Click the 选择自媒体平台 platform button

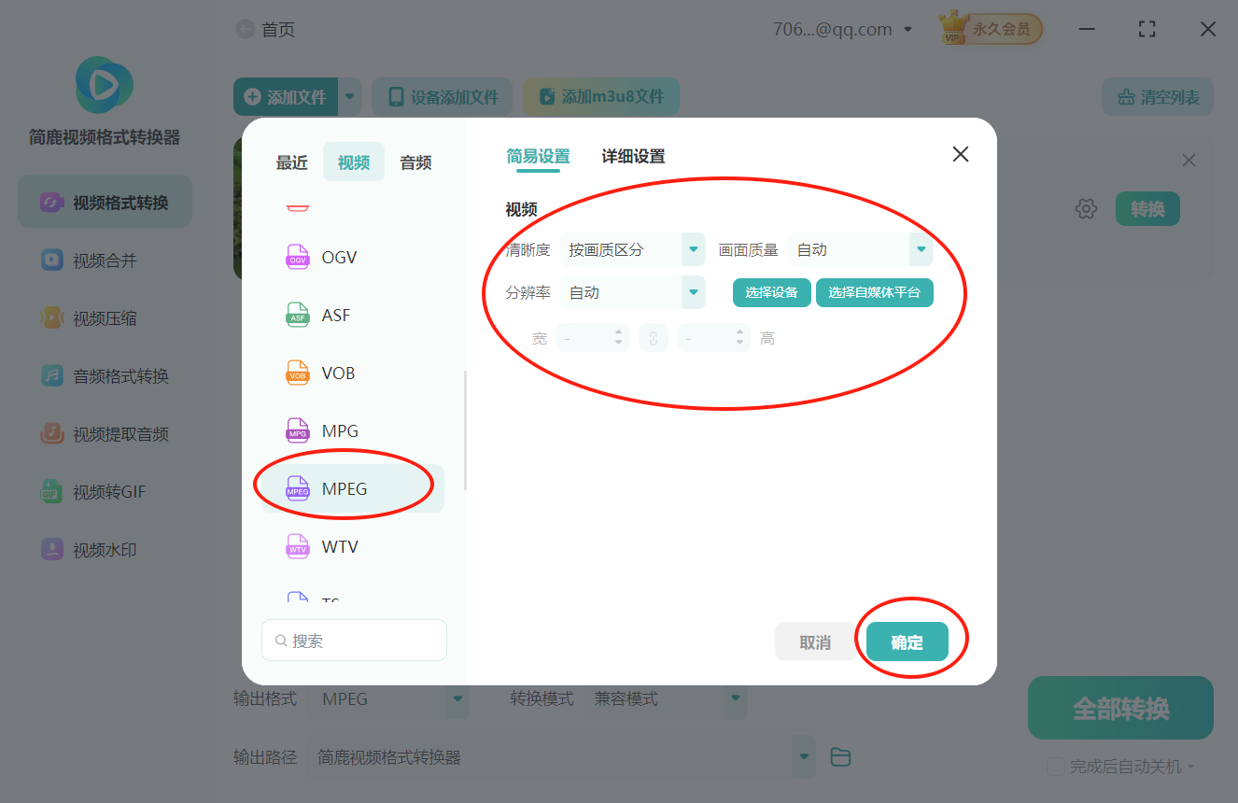(874, 292)
